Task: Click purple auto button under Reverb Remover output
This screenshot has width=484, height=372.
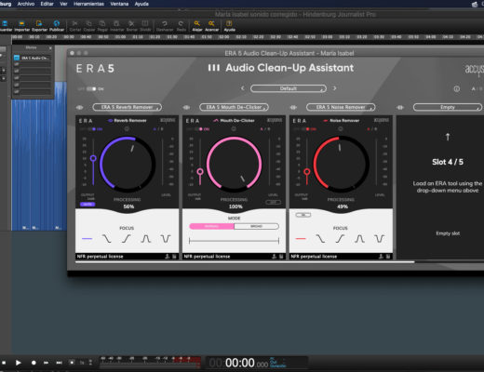Action: pyautogui.click(x=87, y=205)
